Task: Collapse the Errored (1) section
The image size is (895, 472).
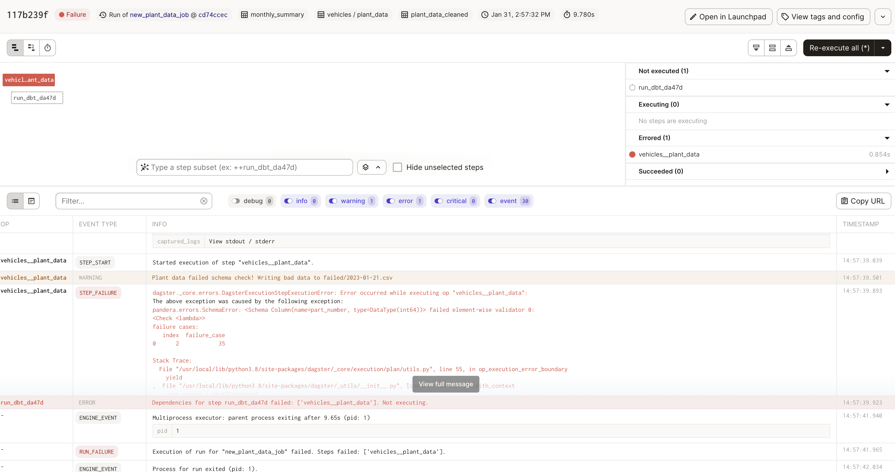Action: (887, 138)
